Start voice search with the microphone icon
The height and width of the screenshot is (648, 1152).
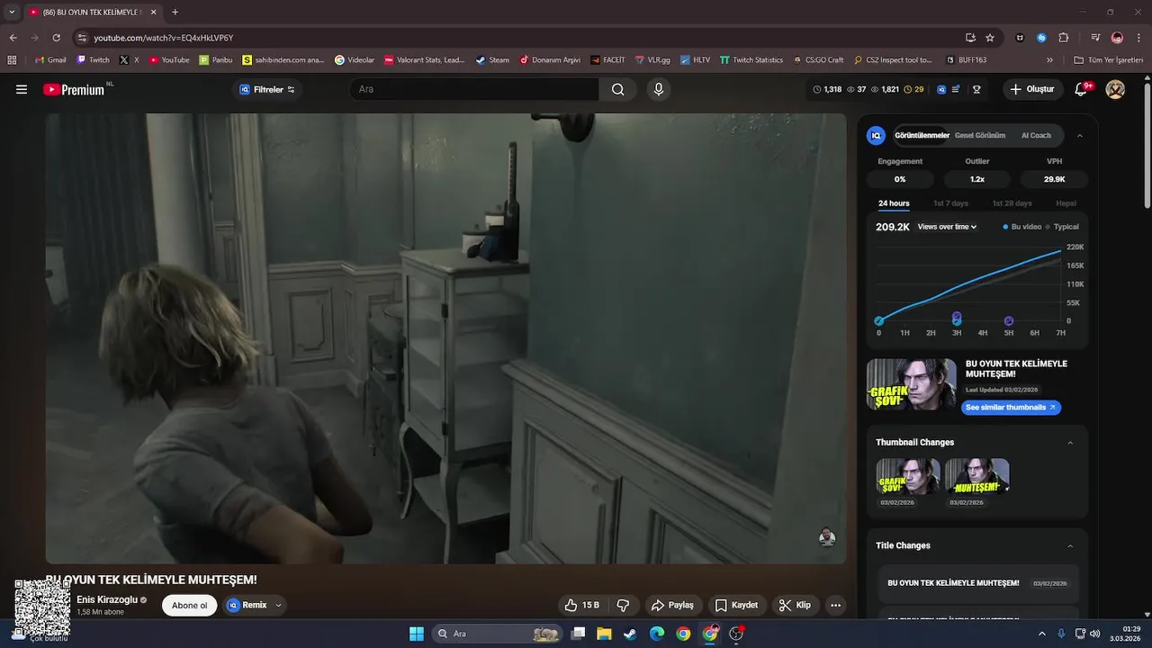tap(658, 89)
